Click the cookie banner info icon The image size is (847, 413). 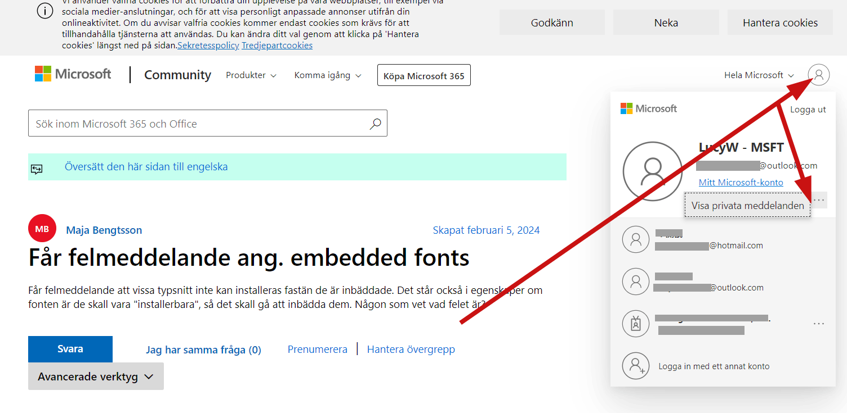45,11
